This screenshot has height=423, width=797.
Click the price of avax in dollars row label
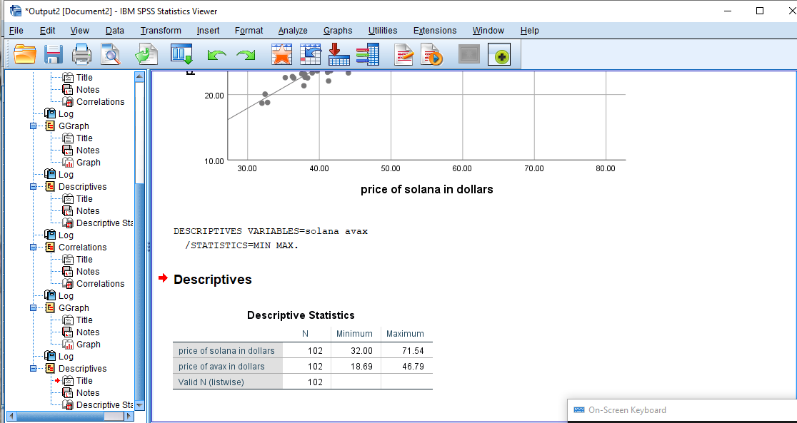click(x=221, y=367)
